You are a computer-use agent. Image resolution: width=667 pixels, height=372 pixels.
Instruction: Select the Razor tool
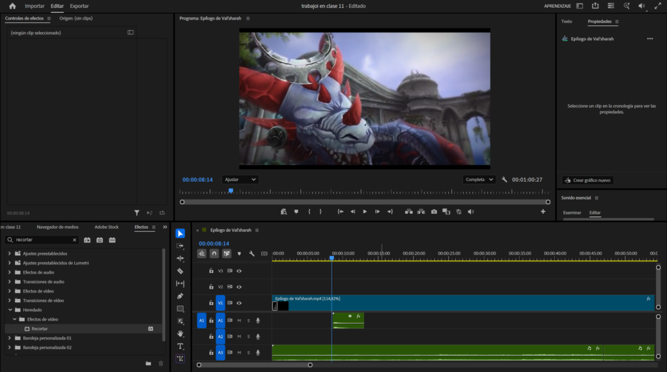(x=180, y=271)
